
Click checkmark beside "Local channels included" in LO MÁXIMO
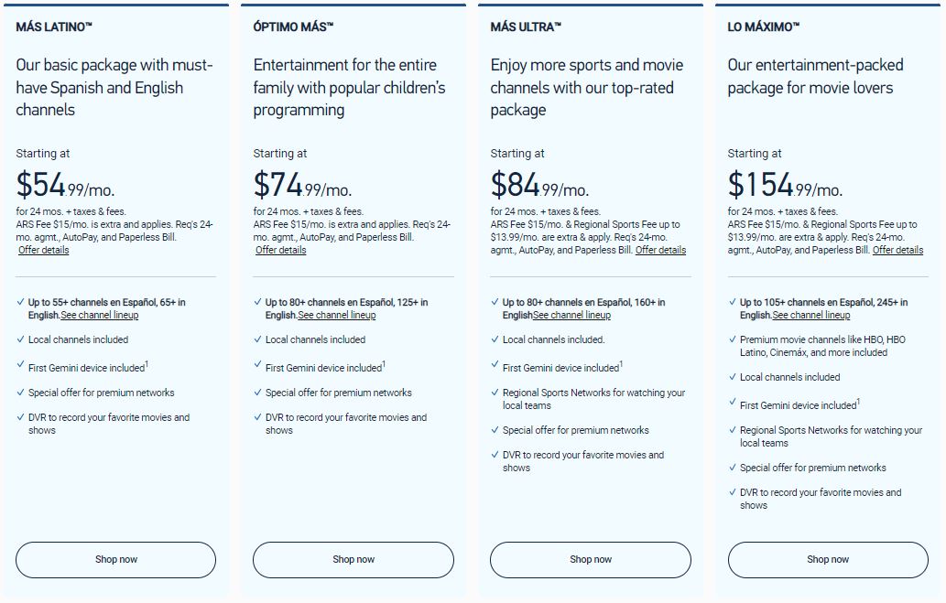[732, 377]
